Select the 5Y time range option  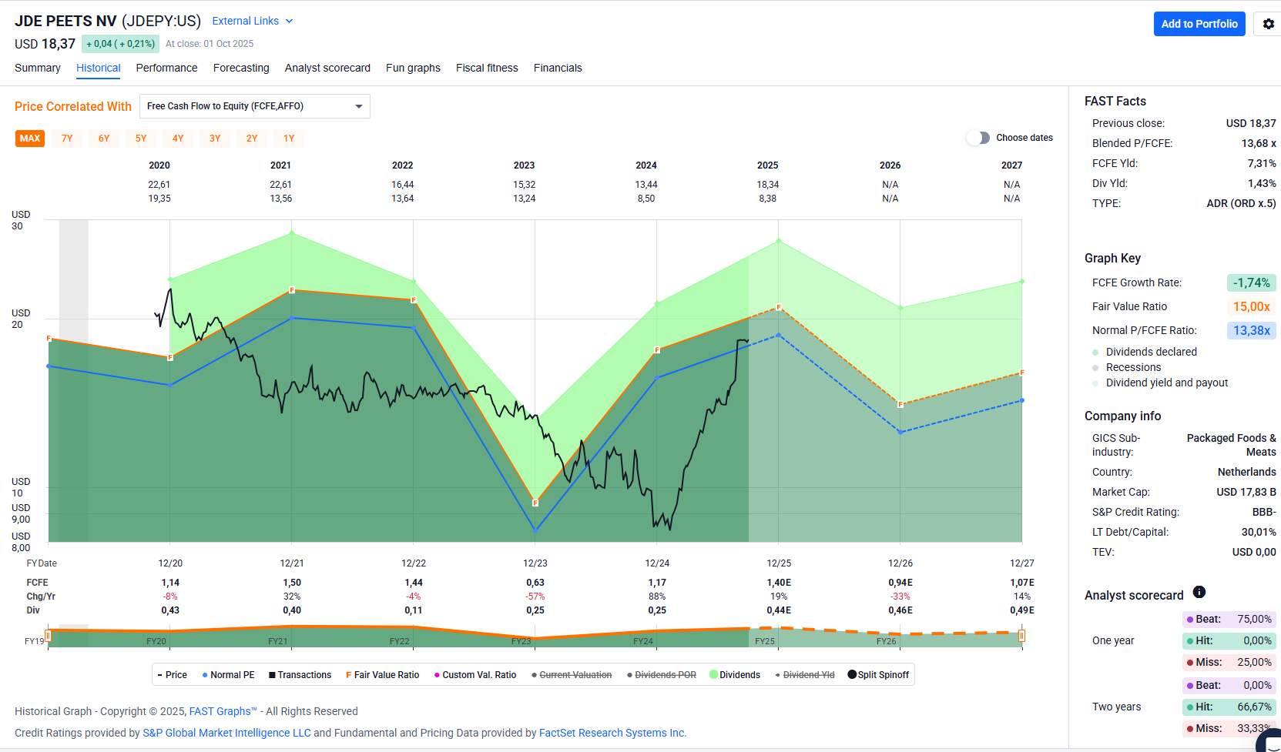click(x=141, y=139)
